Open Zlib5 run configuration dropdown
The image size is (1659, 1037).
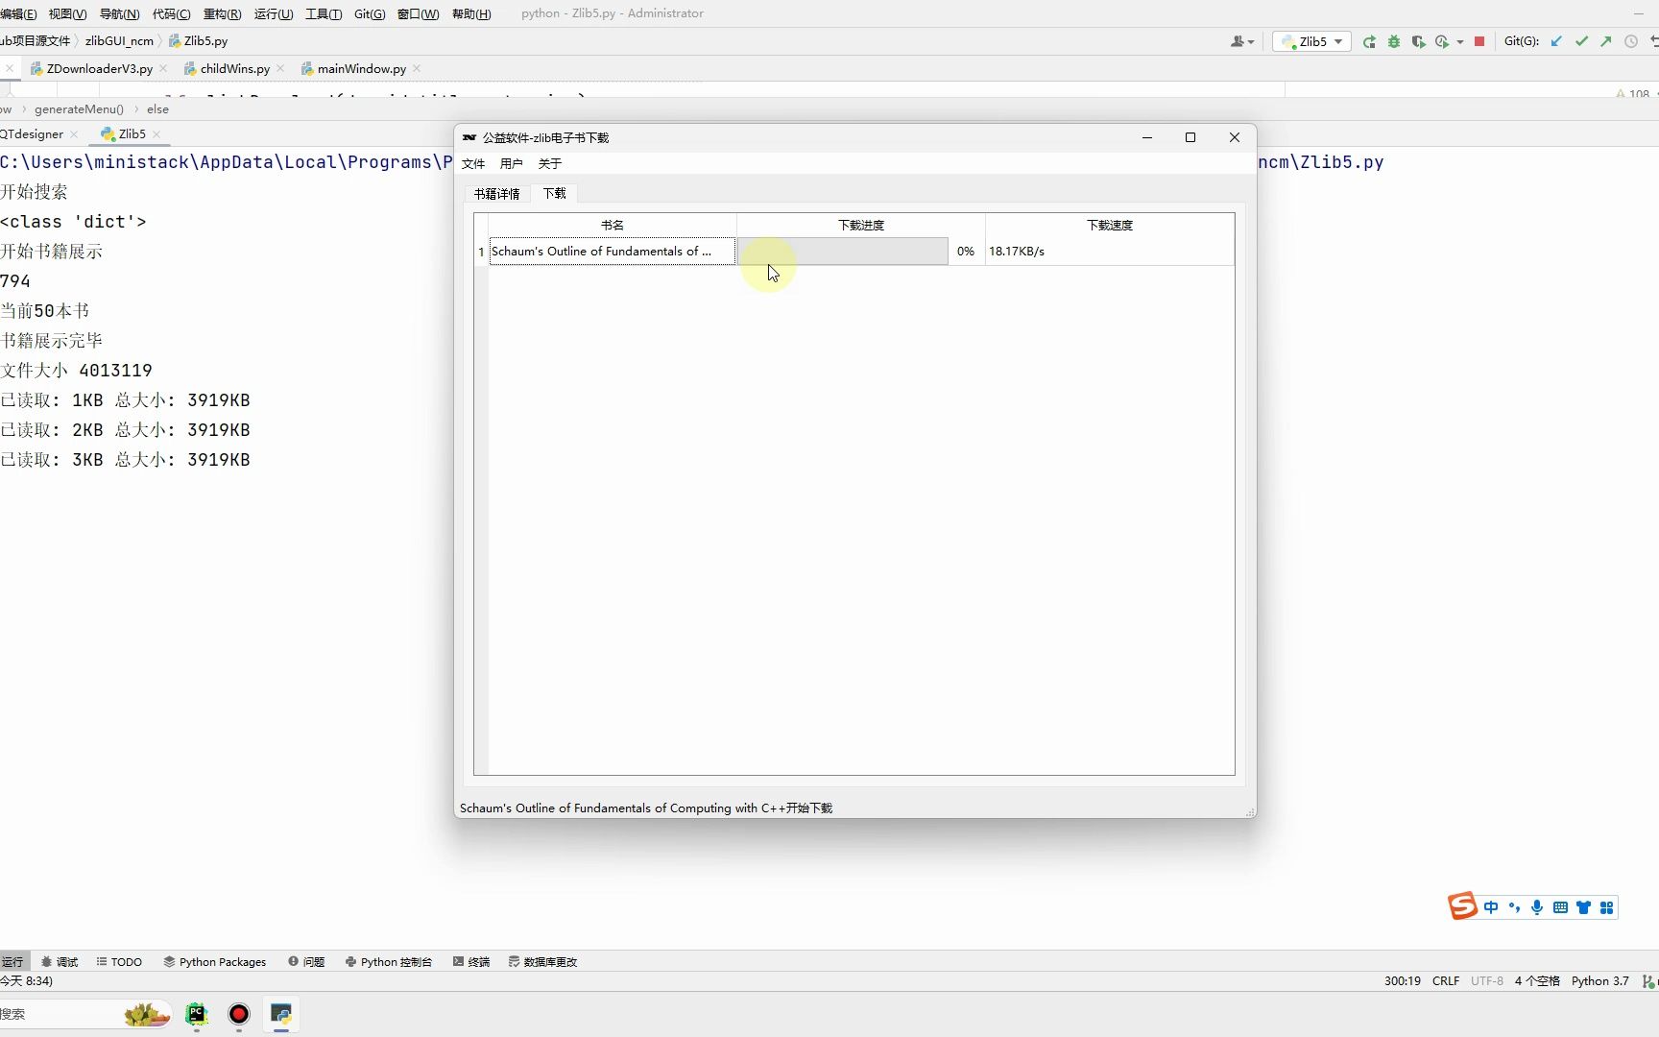pyautogui.click(x=1311, y=41)
